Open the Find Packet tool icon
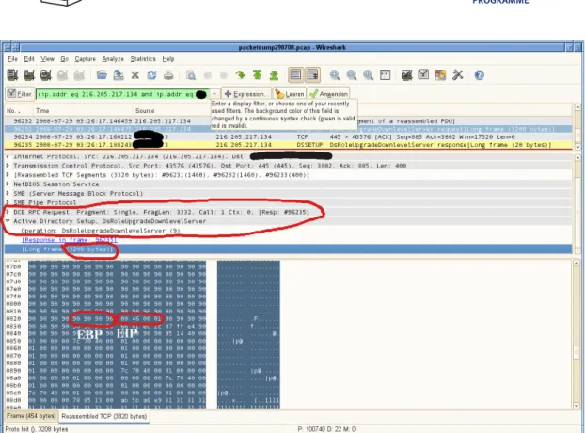This screenshot has width=585, height=433. pos(191,75)
